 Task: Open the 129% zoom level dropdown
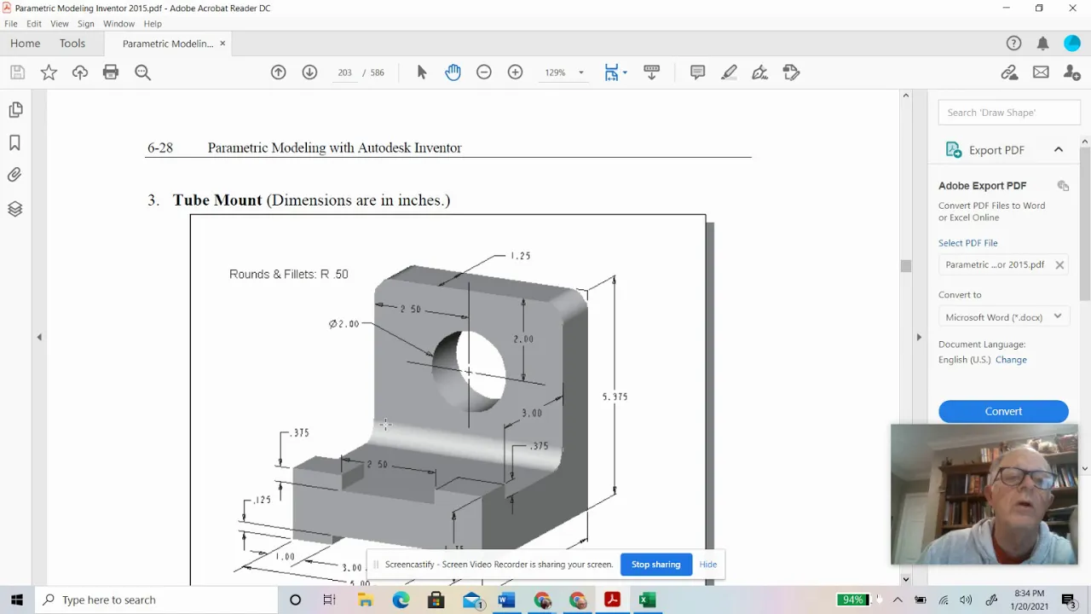pos(565,72)
